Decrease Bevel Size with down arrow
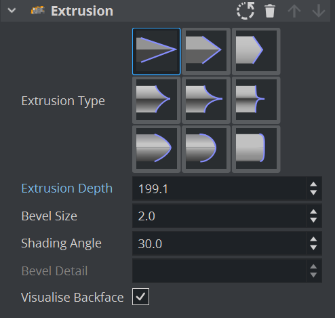The height and width of the screenshot is (318, 335). pyautogui.click(x=313, y=220)
